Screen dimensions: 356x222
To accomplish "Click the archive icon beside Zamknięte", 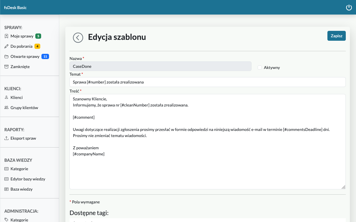I will 6,67.
